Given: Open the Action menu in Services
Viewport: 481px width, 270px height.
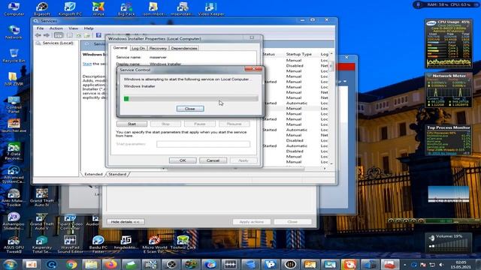Looking at the screenshot, I should click(56, 28).
